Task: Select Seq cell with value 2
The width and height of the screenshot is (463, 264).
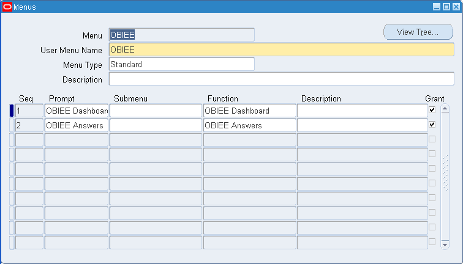Action: 29,125
